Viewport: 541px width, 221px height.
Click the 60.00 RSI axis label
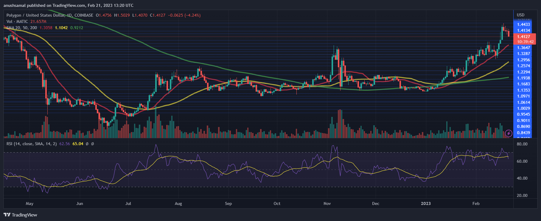coord(522,161)
